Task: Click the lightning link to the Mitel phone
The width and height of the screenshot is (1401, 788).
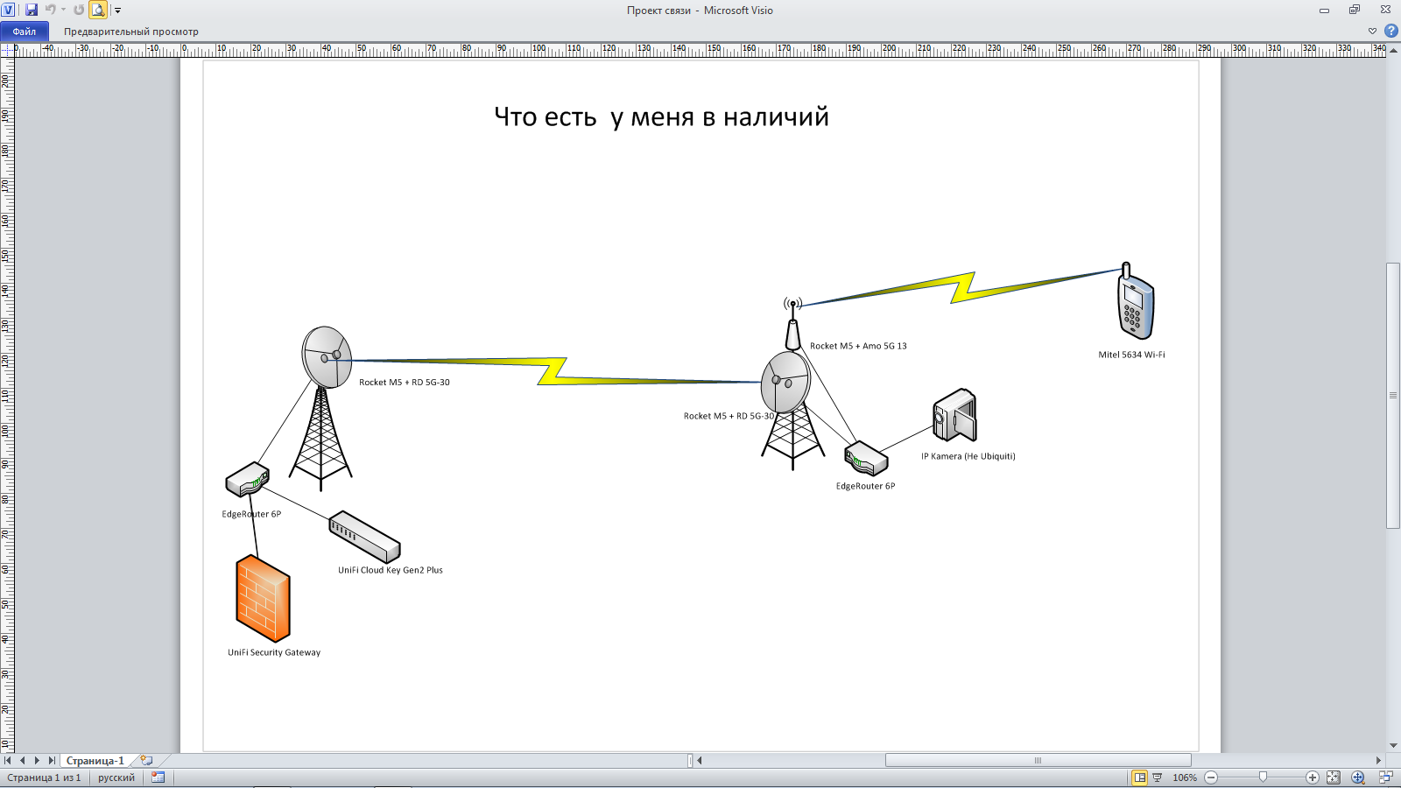Action: pyautogui.click(x=963, y=287)
